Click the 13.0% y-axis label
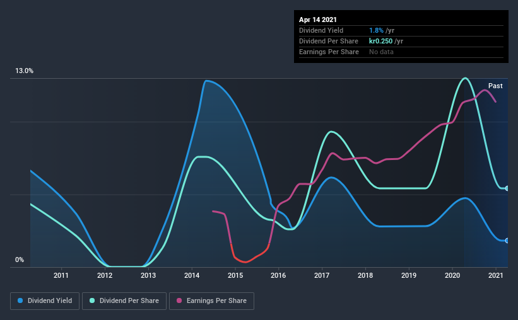Viewport: 518px width, 320px height. coord(24,71)
